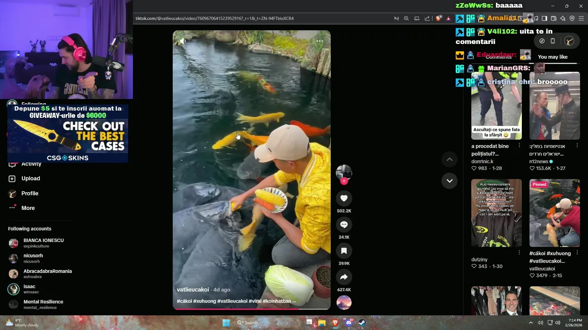Screen dimensions: 588x330
Task: Open the dom1nic.k profile link
Action: click(482, 161)
